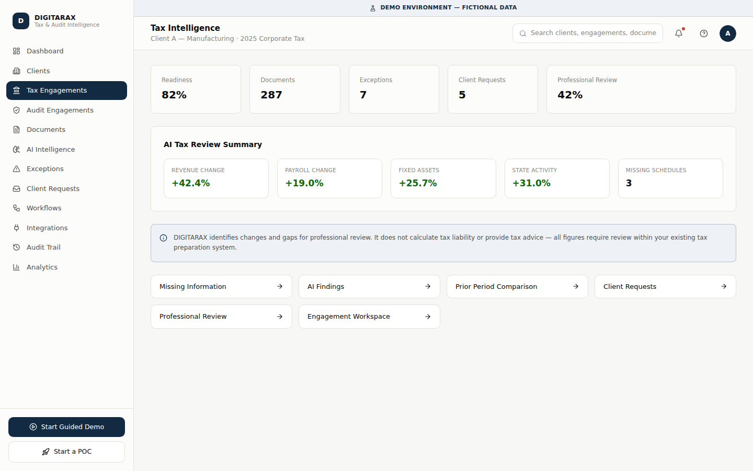753x471 pixels.
Task: Click the Fixed Assets +25.7% tile
Action: 443,178
